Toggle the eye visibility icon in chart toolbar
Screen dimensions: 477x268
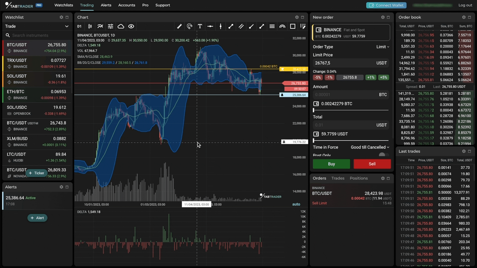pyautogui.click(x=131, y=26)
